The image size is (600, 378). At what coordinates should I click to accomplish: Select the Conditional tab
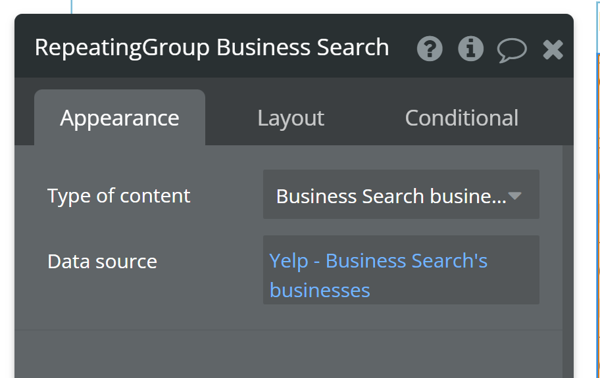click(x=461, y=118)
